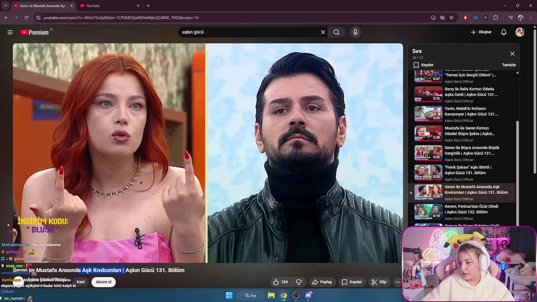Join the channel with the Katıl button
Screen dimensions: 537x302
point(81,282)
